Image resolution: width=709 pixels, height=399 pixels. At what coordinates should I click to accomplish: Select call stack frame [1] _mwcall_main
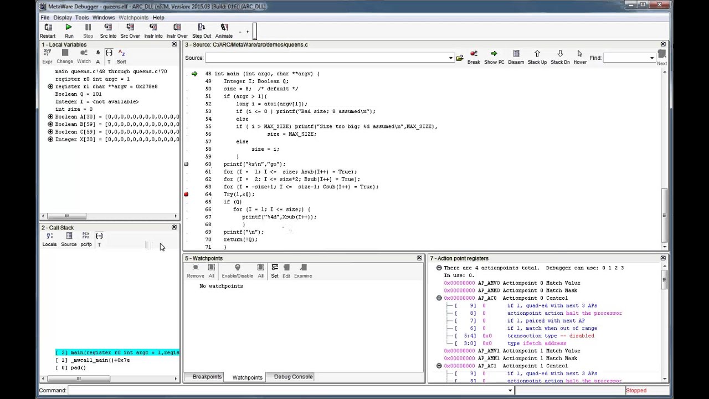(93, 360)
